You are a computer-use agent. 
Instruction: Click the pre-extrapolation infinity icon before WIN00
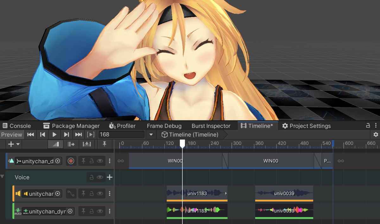point(121,161)
